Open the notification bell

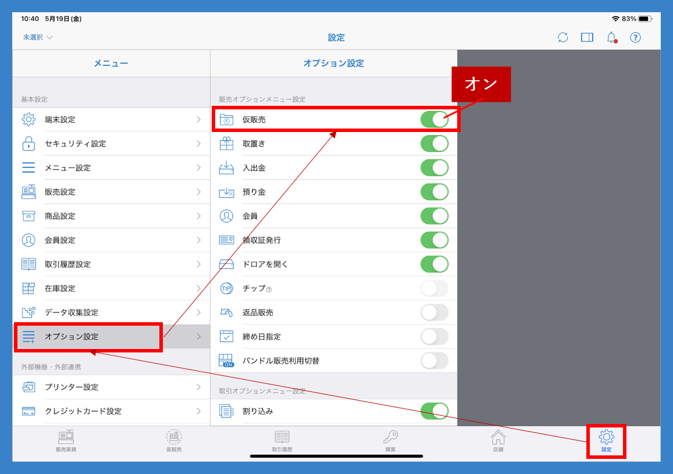point(611,37)
